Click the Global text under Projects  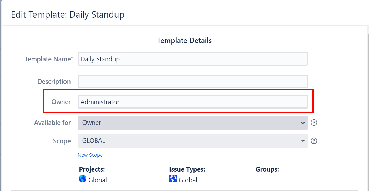(98, 180)
